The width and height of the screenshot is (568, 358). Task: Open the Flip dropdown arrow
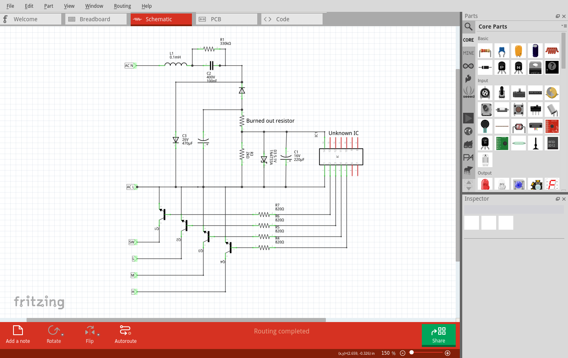pyautogui.click(x=98, y=335)
